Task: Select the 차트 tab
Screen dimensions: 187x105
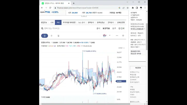Action: coord(58,22)
